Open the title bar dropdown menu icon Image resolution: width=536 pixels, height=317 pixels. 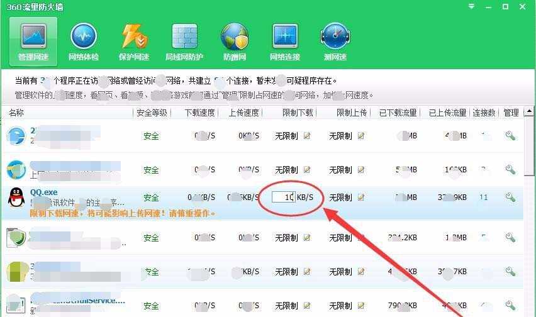tap(471, 6)
